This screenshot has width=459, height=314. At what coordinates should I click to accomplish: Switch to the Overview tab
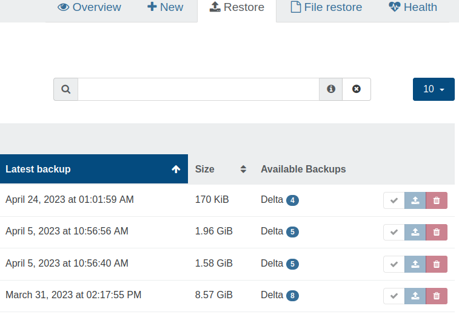89,7
